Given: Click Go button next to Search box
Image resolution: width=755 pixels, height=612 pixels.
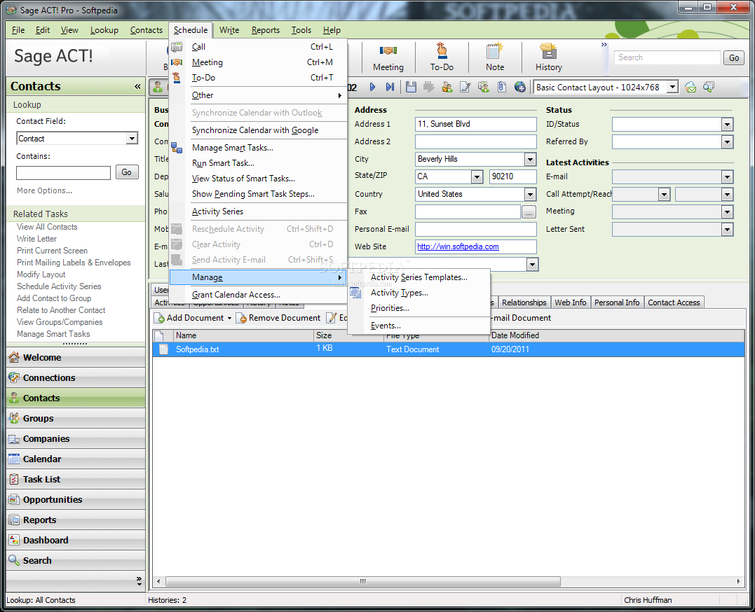Looking at the screenshot, I should pyautogui.click(x=734, y=57).
